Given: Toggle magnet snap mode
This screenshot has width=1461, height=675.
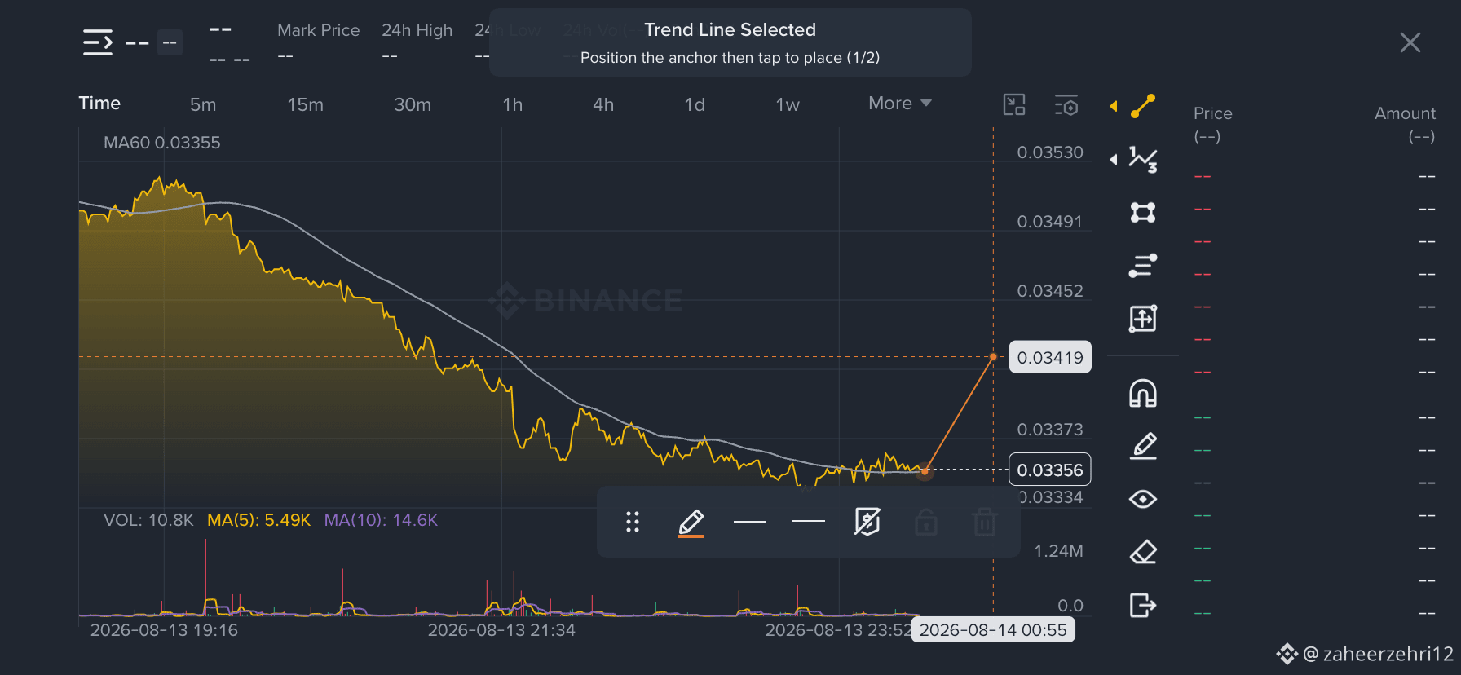Looking at the screenshot, I should pyautogui.click(x=1143, y=394).
